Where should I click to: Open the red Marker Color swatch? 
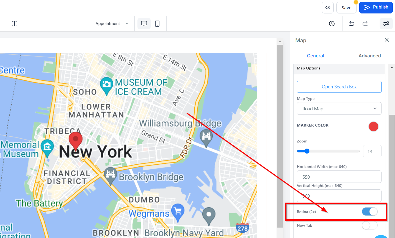[x=374, y=127]
